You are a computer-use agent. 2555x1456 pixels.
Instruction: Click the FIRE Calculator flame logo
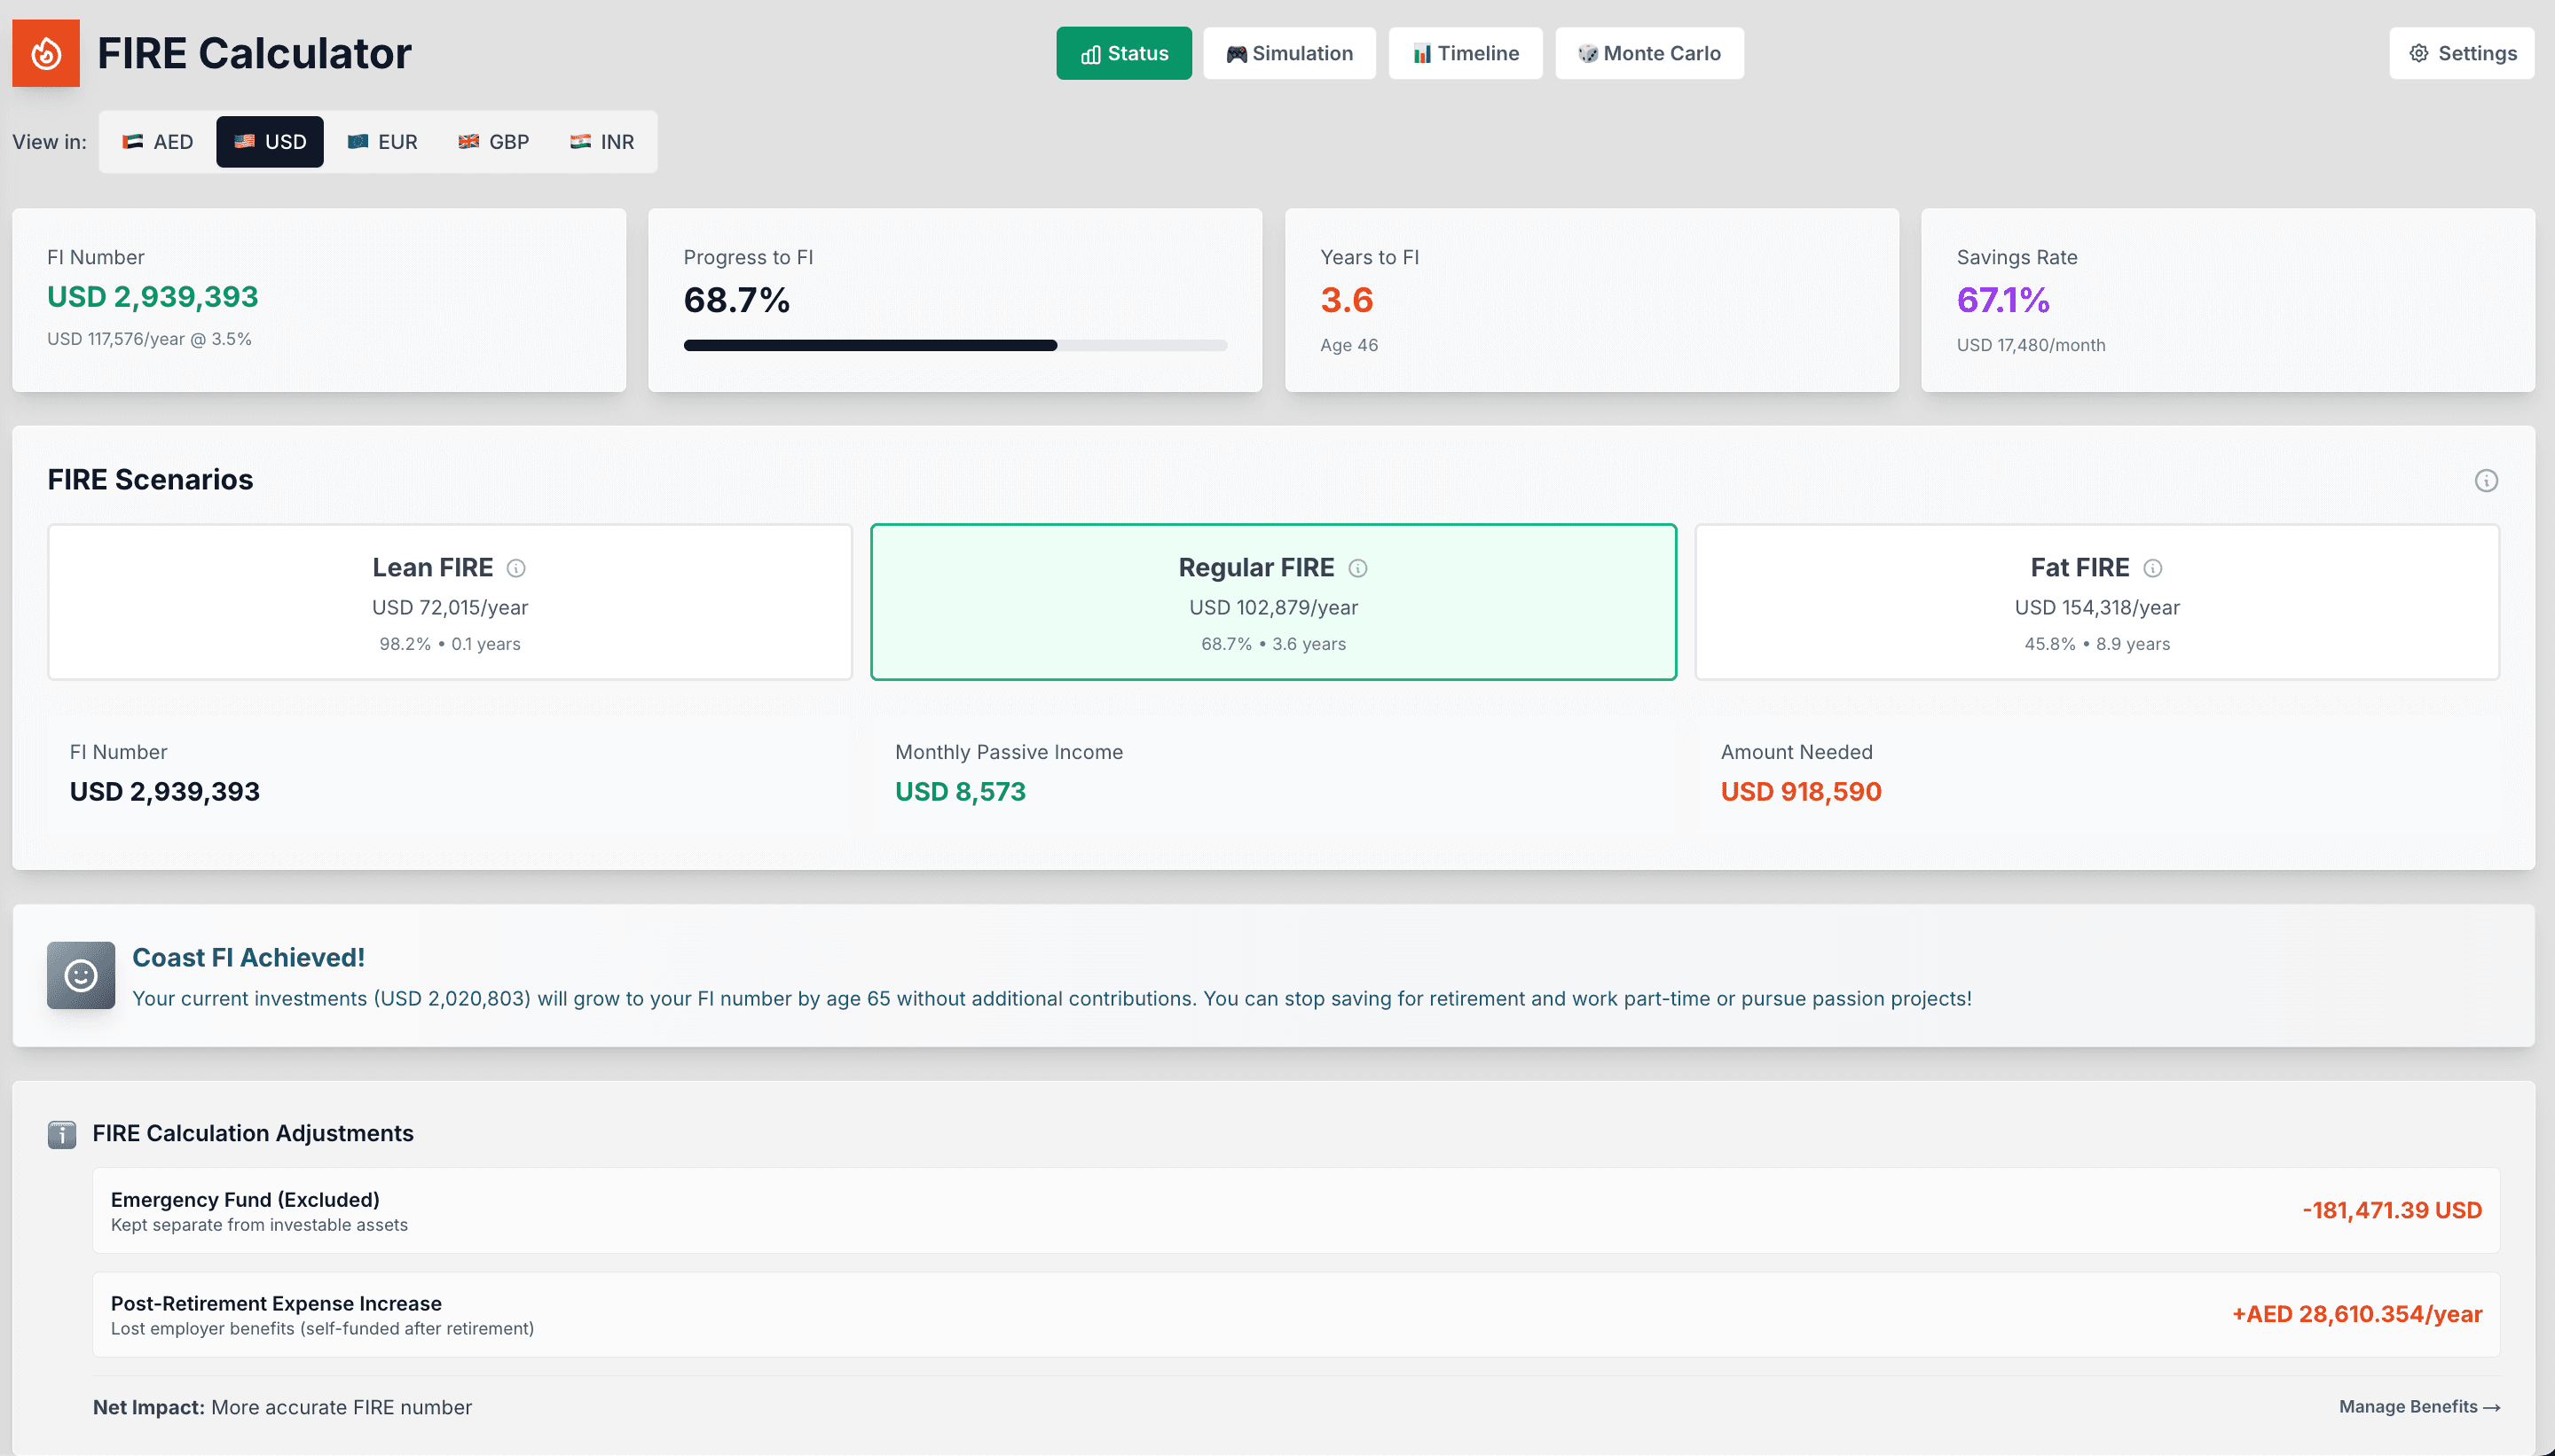[x=46, y=53]
